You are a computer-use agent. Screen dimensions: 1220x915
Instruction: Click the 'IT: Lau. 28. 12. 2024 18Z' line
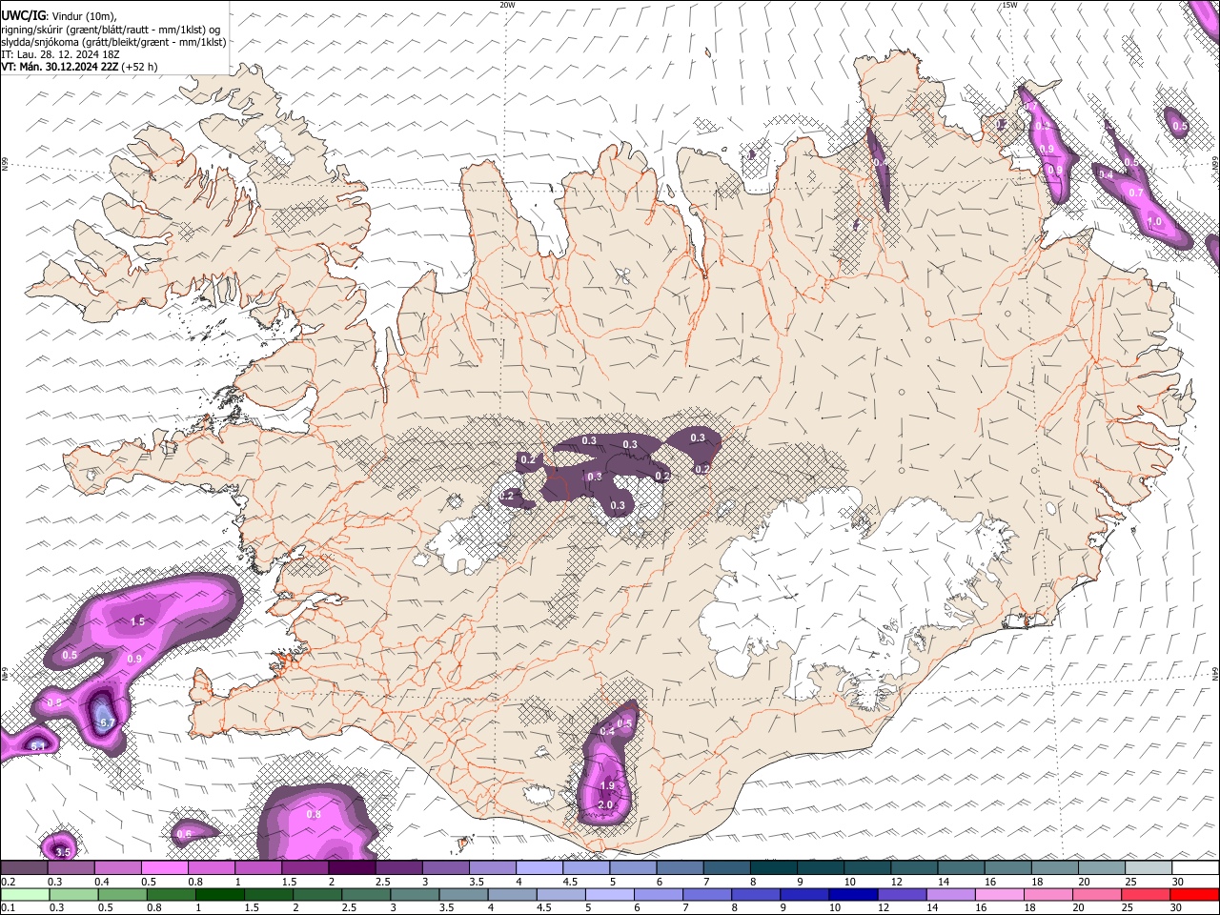click(60, 54)
